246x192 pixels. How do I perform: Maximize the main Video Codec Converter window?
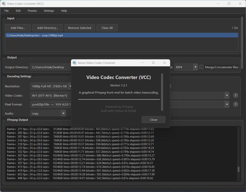tap(229, 4)
